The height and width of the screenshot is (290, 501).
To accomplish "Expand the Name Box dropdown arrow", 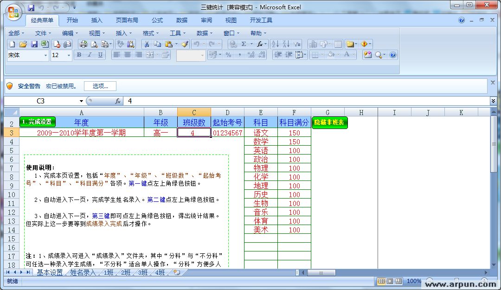I will point(81,101).
